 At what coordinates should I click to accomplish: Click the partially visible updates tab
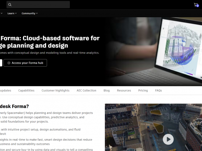click(5, 90)
